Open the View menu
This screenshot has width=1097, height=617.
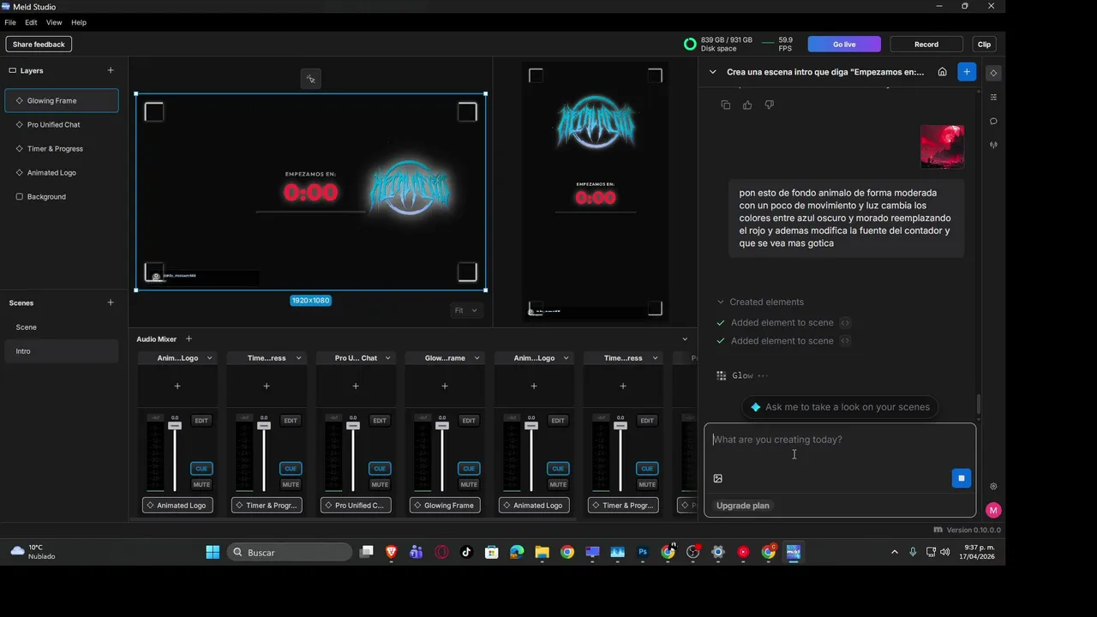54,22
